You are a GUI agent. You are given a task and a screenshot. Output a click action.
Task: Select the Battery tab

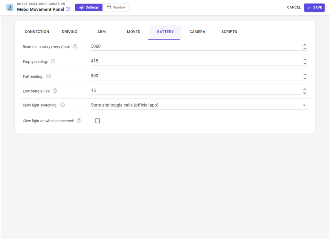tap(165, 32)
